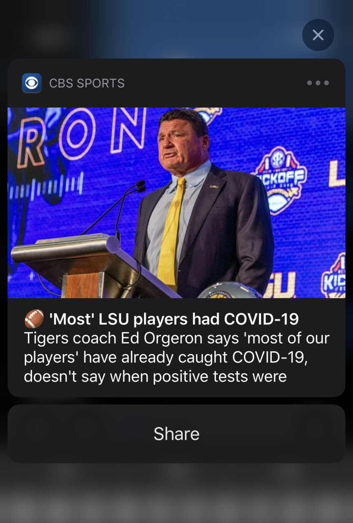Open the 'Most' LSU players had COVID-19 headline
The height and width of the screenshot is (523, 353).
(x=174, y=319)
